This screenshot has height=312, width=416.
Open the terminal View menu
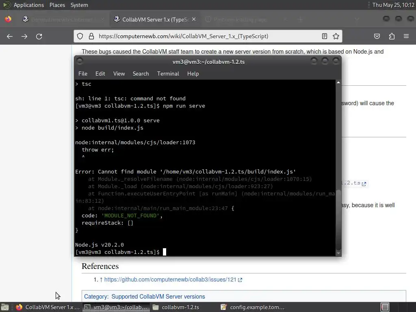tap(119, 74)
